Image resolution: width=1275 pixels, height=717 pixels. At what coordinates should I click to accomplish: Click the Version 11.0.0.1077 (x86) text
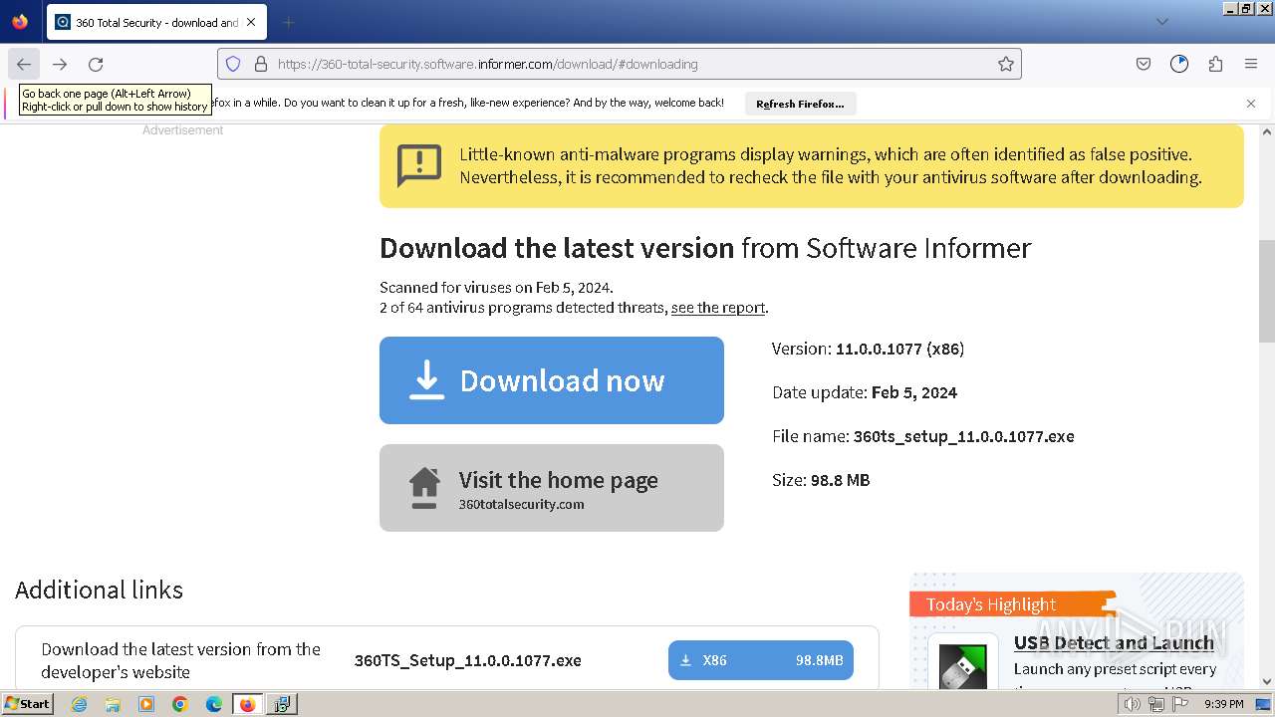(x=868, y=349)
